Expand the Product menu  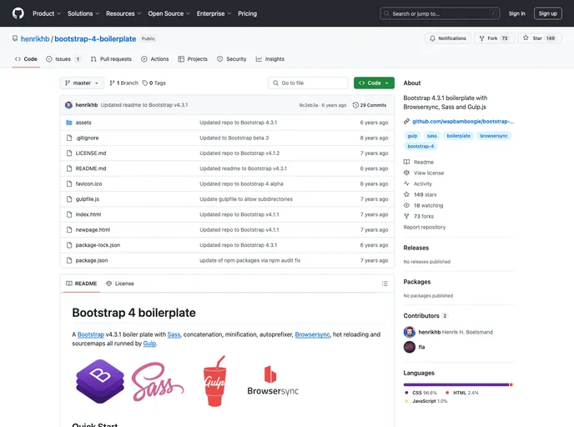[x=47, y=13]
